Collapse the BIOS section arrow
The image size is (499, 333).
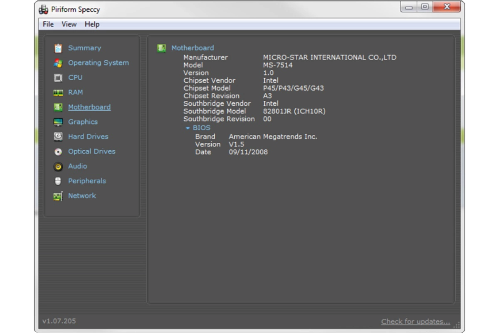click(188, 128)
